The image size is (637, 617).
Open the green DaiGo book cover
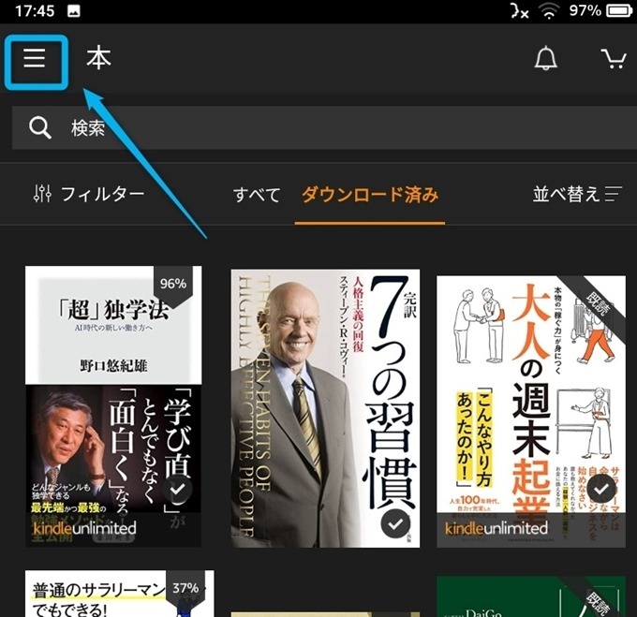click(531, 596)
